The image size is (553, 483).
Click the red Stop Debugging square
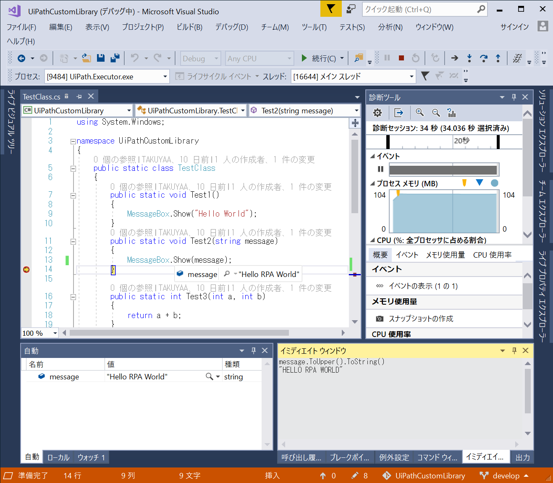point(401,58)
